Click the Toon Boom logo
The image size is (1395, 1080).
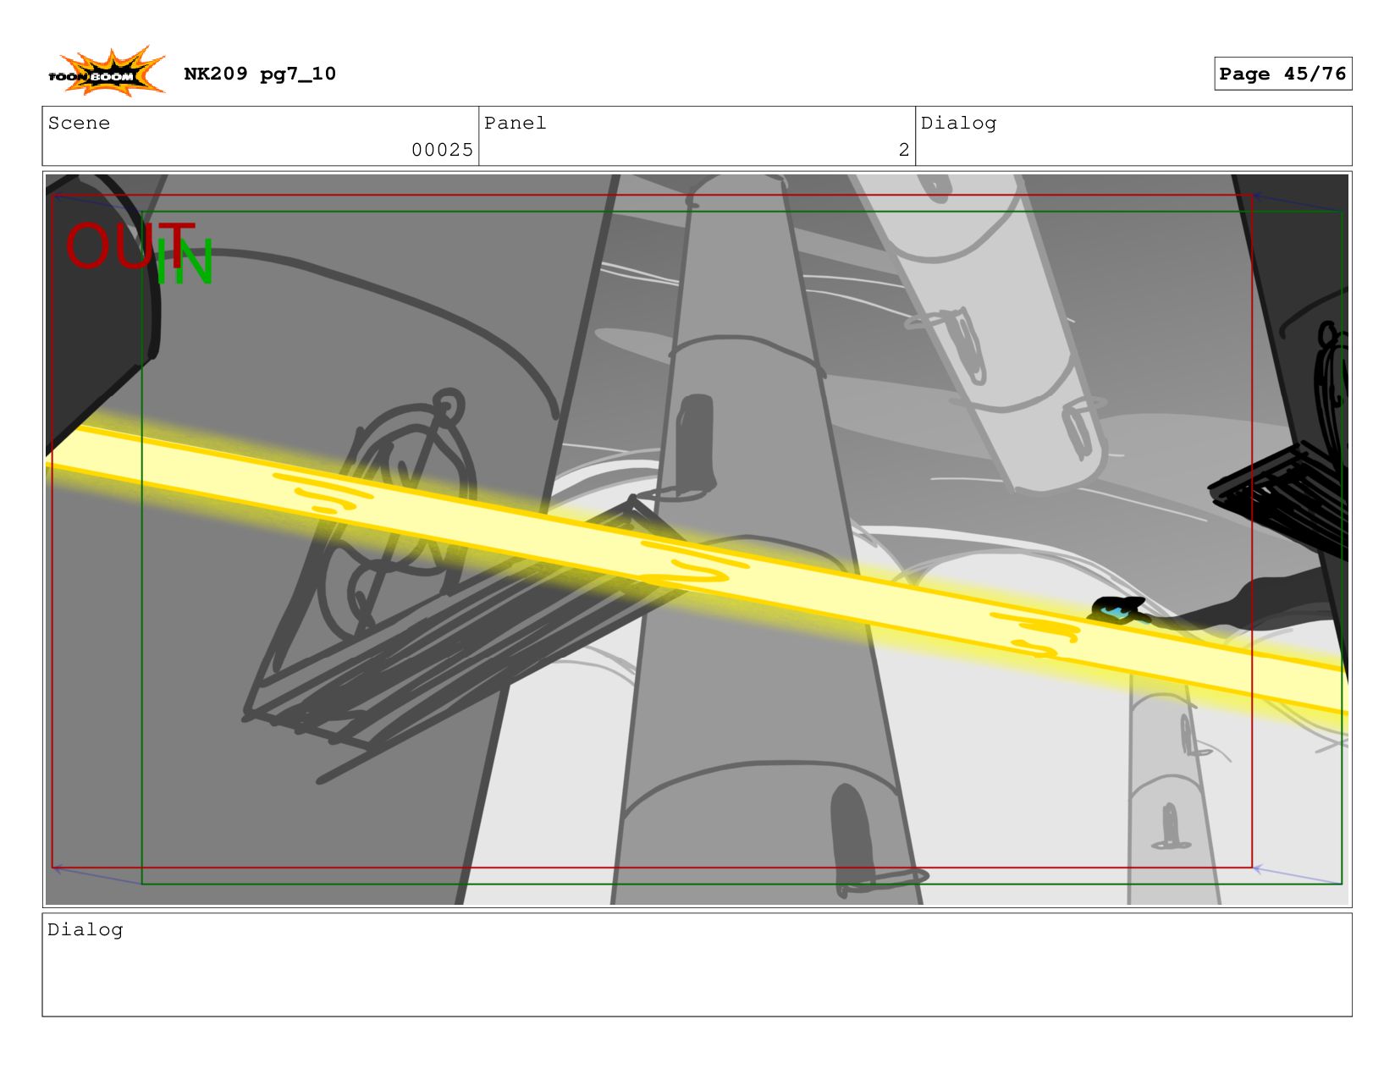coord(106,72)
